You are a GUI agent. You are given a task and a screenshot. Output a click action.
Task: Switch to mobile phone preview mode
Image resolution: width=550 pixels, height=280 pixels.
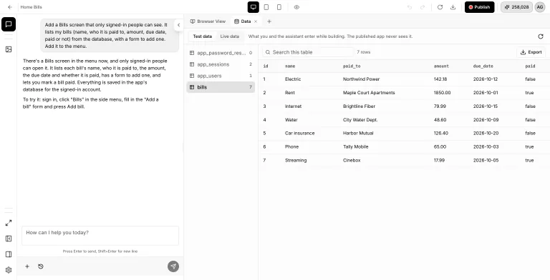[279, 7]
